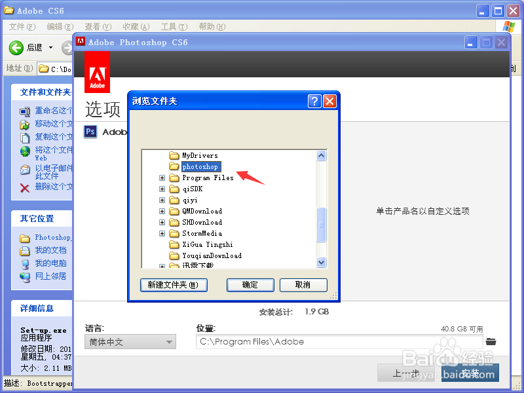Expand the StormMedia folder node
Image resolution: width=524 pixels, height=393 pixels.
(x=162, y=233)
